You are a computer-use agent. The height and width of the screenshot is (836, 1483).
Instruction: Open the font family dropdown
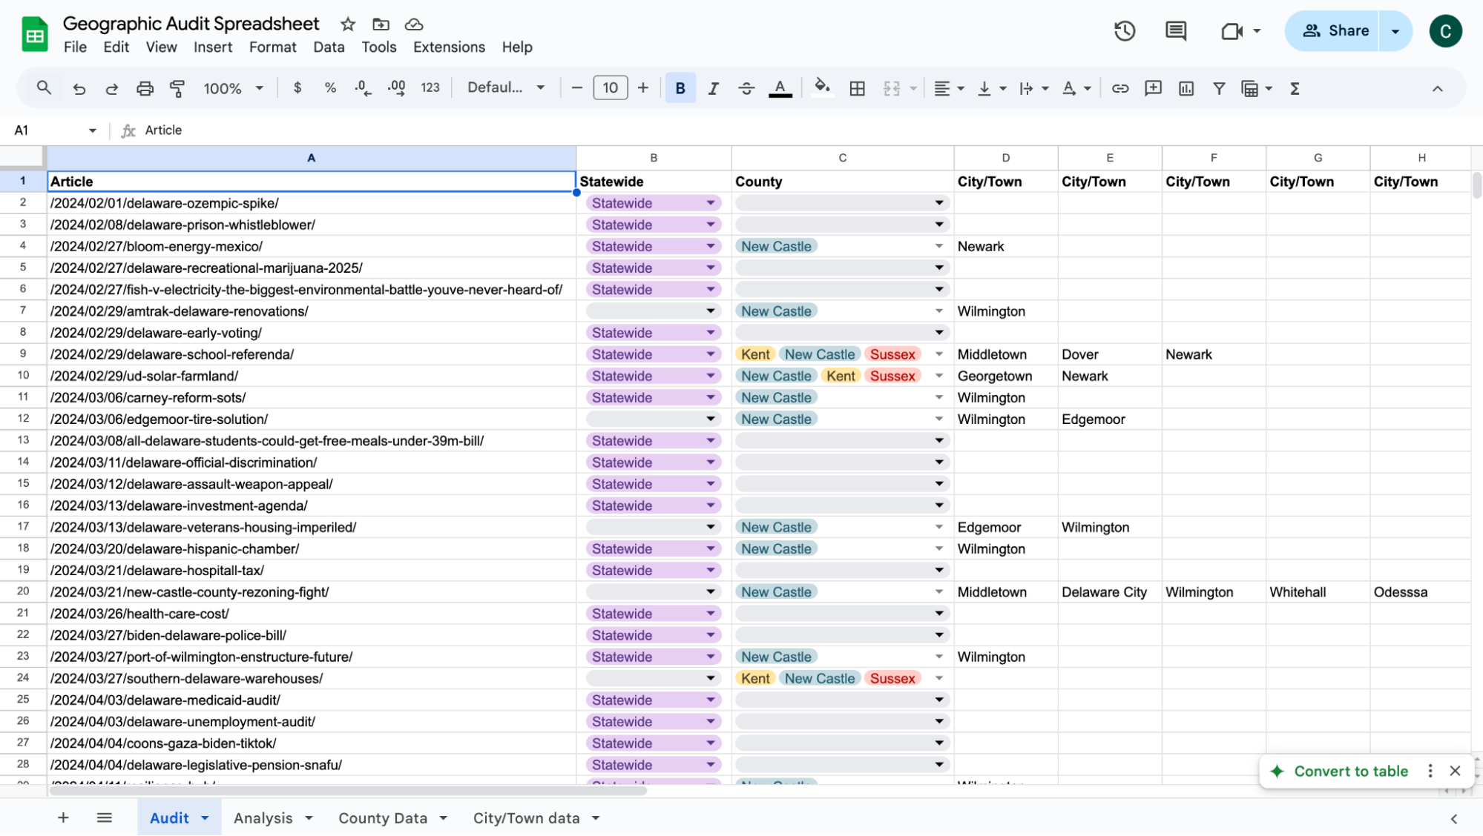point(506,88)
